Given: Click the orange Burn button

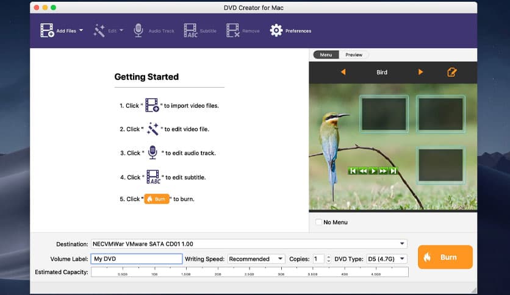Looking at the screenshot, I should pyautogui.click(x=445, y=257).
